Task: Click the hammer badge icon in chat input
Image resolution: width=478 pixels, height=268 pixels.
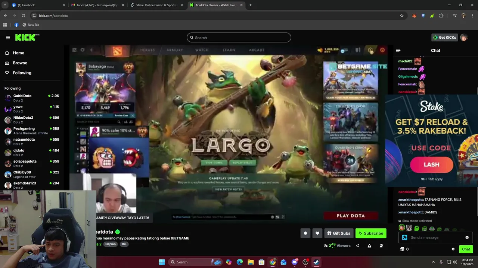Action: point(404,237)
